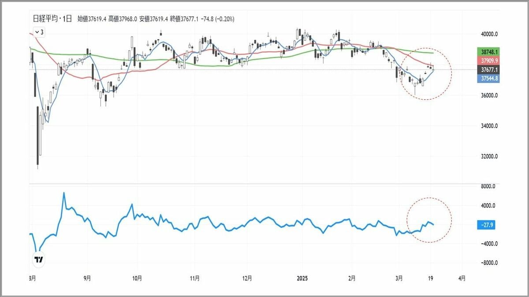Click the -74.8 (-0.20%) change text
529x297 pixels.
coord(219,18)
